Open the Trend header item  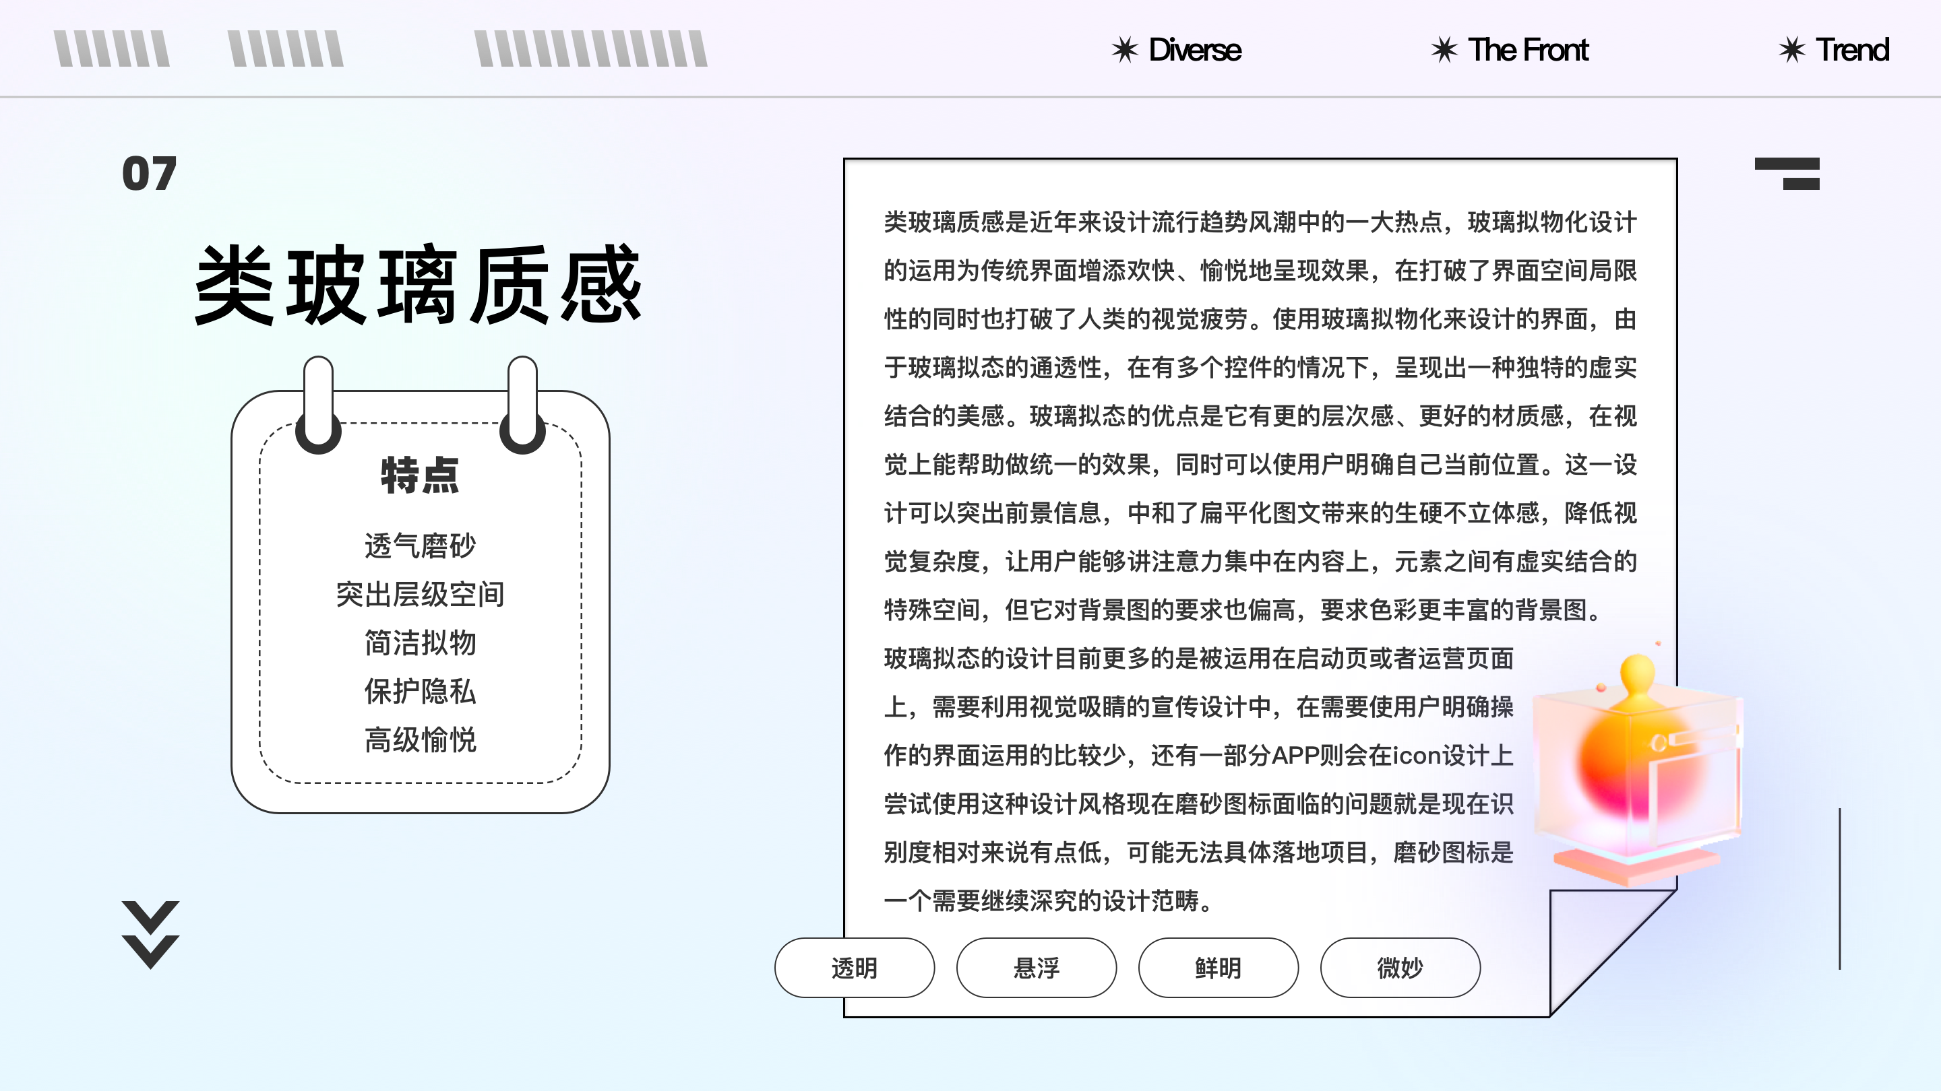[1852, 51]
